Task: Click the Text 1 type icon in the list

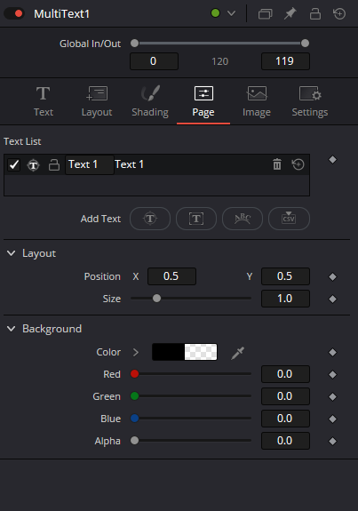Action: pyautogui.click(x=33, y=165)
